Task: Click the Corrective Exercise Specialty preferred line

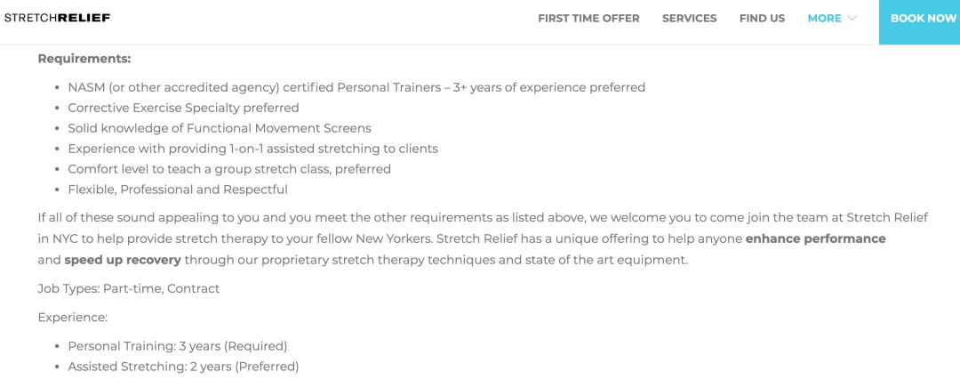Action: [183, 108]
